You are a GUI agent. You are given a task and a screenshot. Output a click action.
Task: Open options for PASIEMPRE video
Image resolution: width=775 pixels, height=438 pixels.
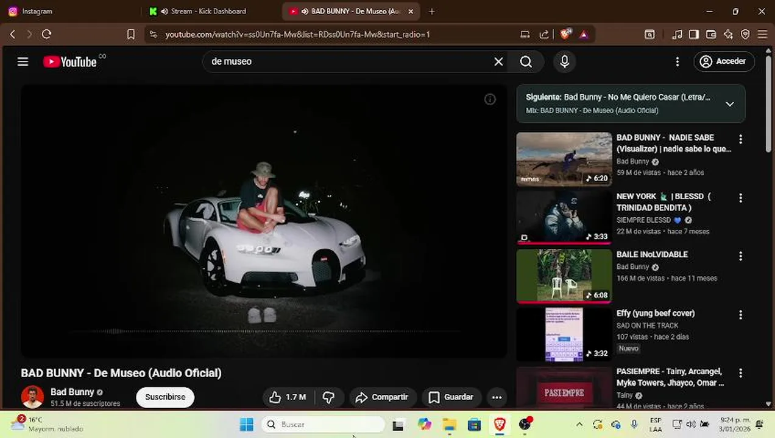(740, 374)
